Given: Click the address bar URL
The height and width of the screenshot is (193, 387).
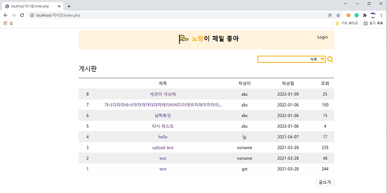Looking at the screenshot, I should [58, 15].
